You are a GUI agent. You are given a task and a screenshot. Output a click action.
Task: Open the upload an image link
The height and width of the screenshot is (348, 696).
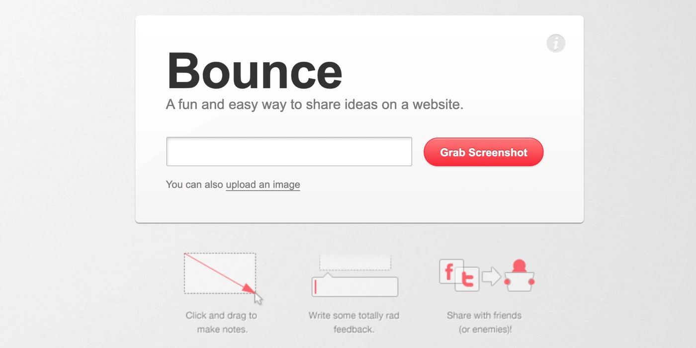[x=262, y=184]
